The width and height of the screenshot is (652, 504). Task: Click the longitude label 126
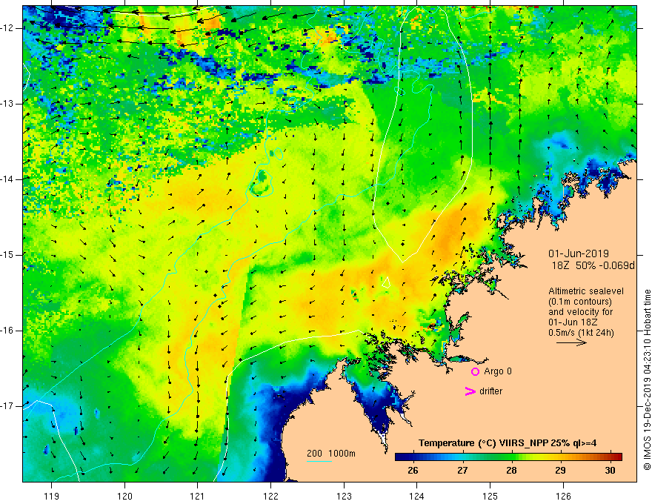pyautogui.click(x=563, y=496)
